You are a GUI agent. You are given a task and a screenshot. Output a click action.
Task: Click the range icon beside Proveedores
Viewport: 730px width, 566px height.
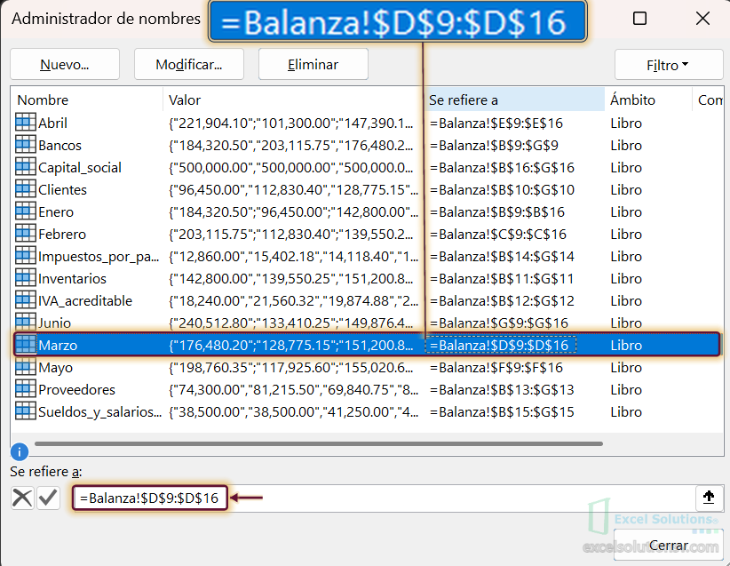tap(25, 389)
